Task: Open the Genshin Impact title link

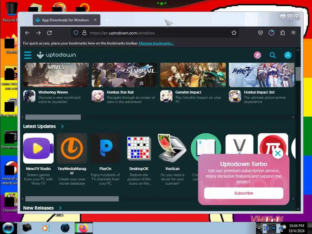Action: point(188,92)
